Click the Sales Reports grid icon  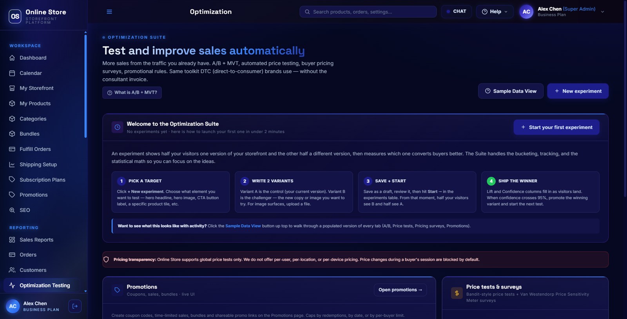(x=12, y=240)
